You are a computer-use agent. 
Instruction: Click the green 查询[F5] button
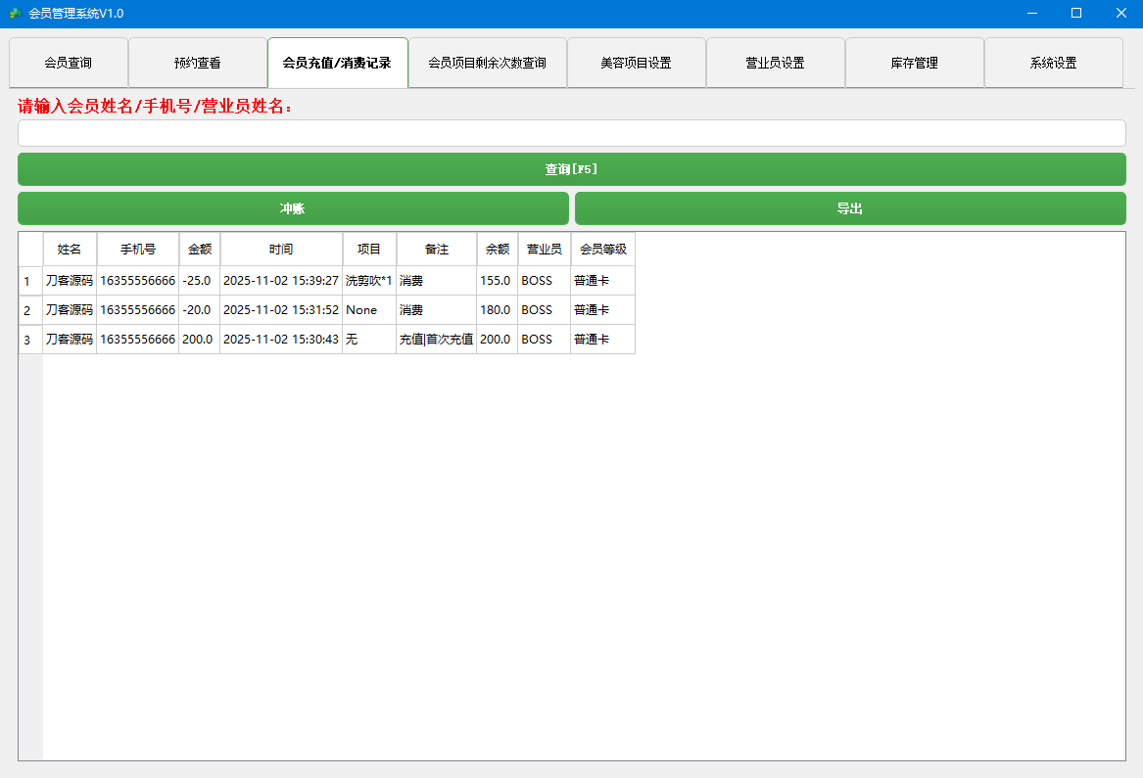point(571,168)
